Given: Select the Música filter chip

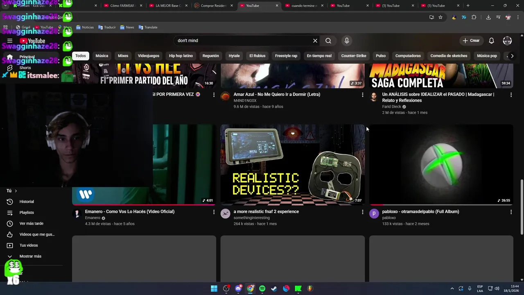Looking at the screenshot, I should (102, 56).
